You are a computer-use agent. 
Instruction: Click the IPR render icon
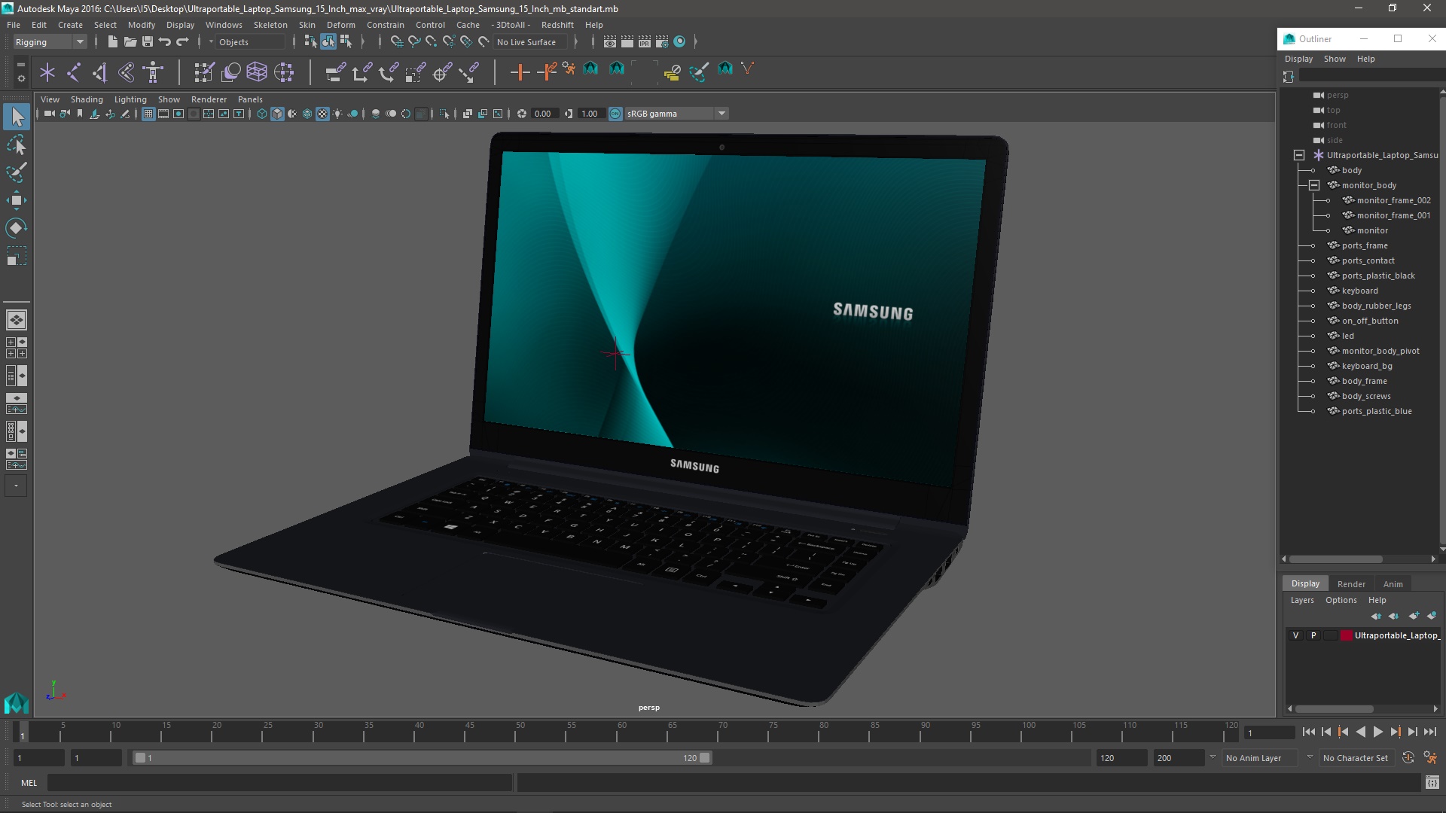[x=645, y=41]
